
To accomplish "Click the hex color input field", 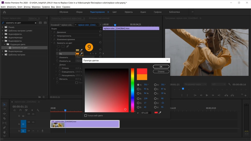I will (x=146, y=113).
